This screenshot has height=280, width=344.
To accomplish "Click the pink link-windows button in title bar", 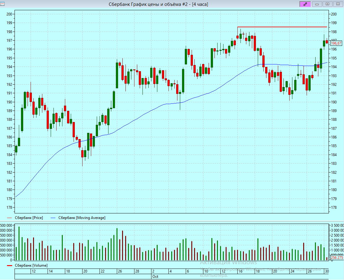I will (x=305, y=4).
